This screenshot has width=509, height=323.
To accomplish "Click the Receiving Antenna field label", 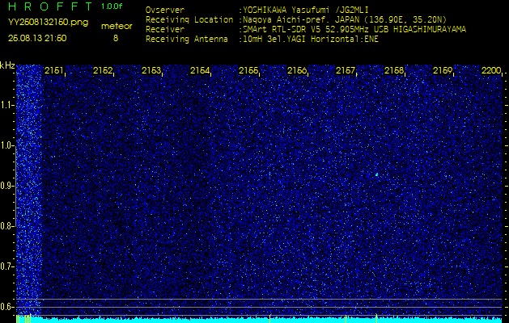I will [187, 40].
